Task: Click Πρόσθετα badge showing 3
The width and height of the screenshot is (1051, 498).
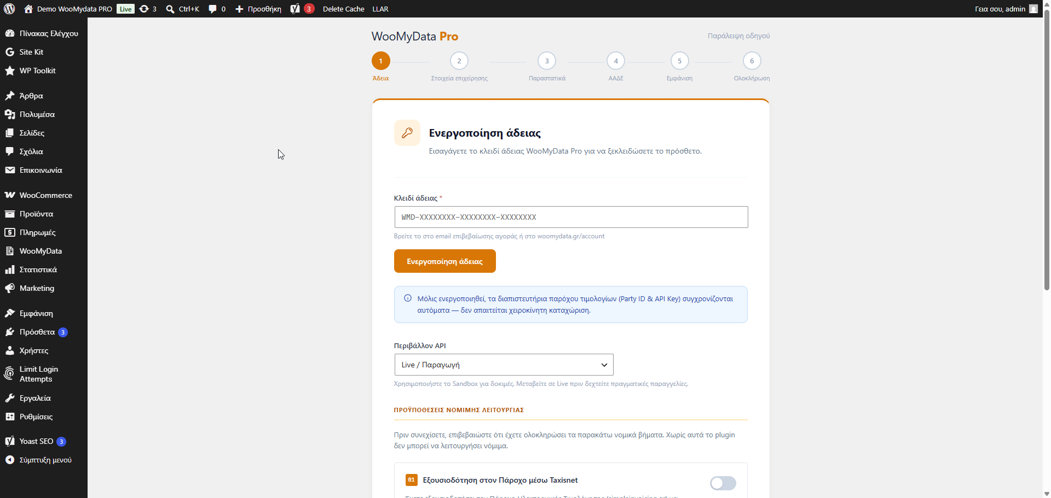Action: tap(63, 332)
